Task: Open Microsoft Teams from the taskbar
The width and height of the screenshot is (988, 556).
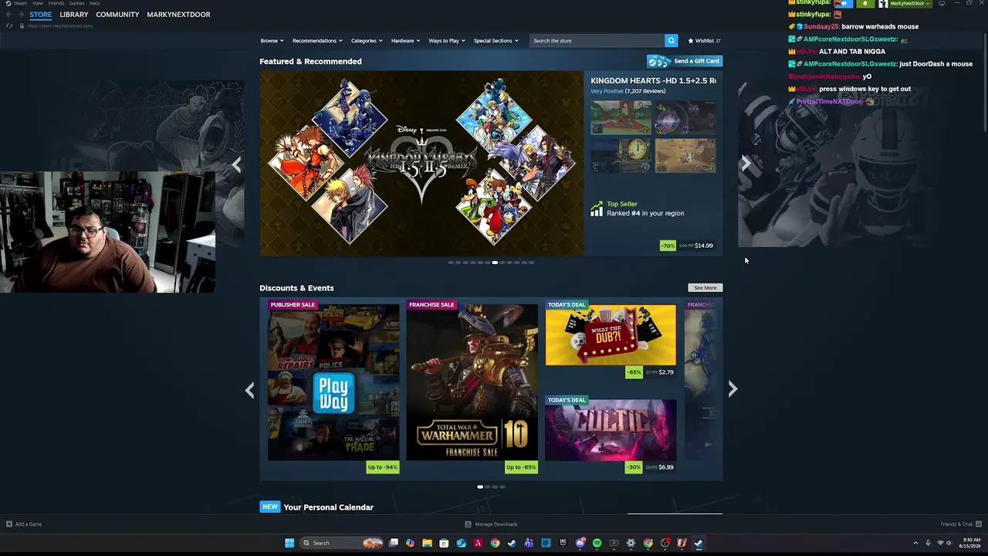Action: click(529, 543)
